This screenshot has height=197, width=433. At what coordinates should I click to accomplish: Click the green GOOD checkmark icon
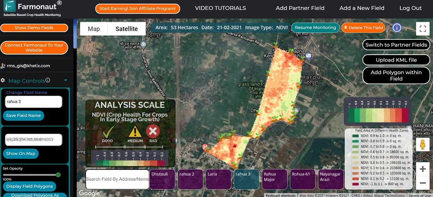108,132
